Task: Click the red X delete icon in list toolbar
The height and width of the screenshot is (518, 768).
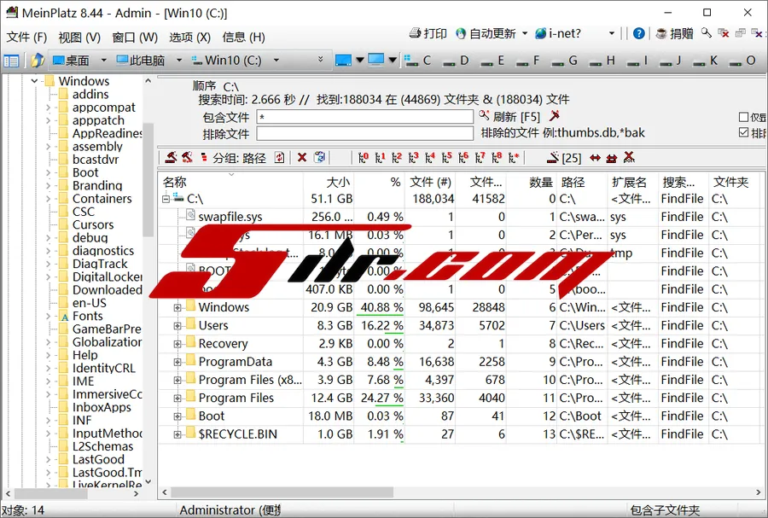Action: coord(302,157)
